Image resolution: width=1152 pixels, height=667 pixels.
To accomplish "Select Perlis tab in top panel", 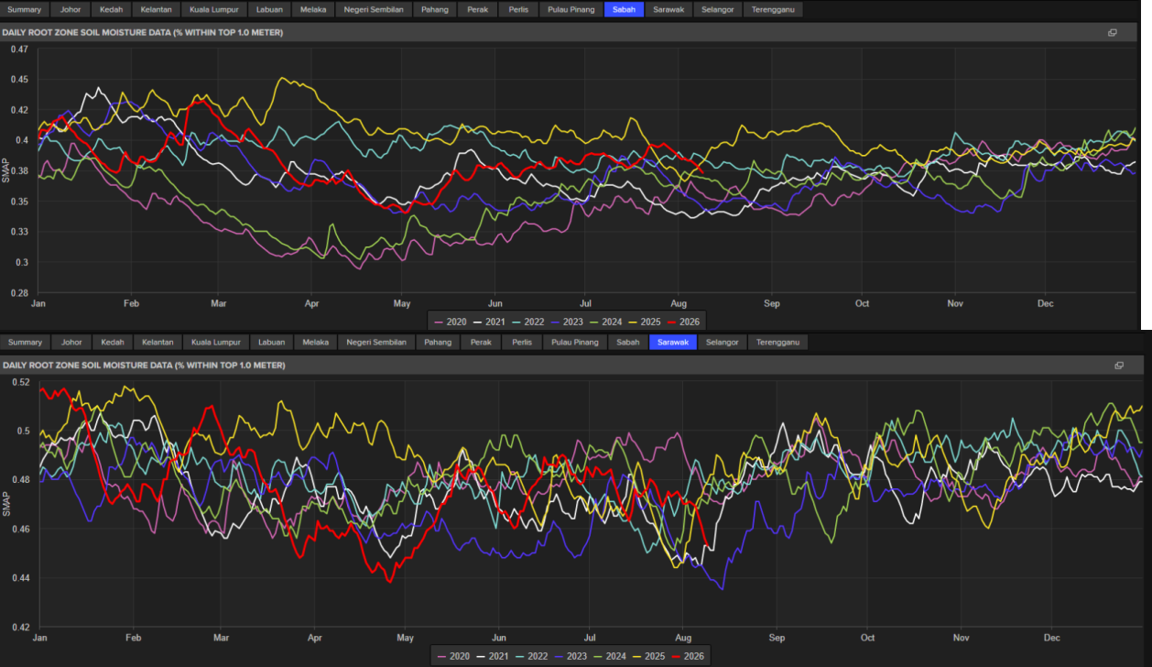I will (520, 10).
